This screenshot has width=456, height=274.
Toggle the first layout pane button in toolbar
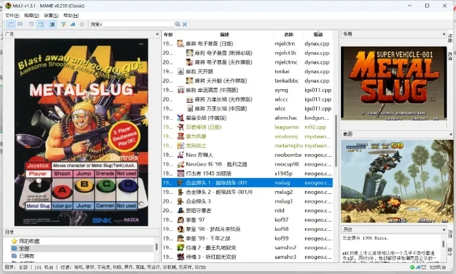10,25
